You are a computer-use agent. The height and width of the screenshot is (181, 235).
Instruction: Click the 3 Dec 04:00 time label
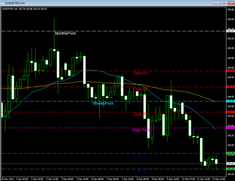[x=68, y=179]
